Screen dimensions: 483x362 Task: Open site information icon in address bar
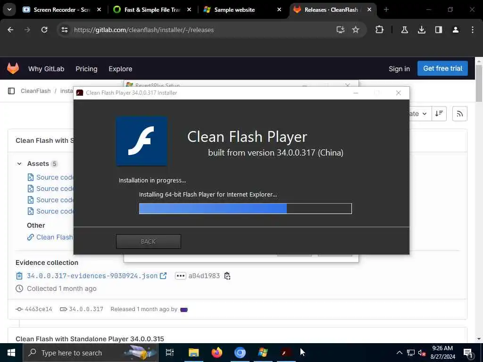[64, 30]
